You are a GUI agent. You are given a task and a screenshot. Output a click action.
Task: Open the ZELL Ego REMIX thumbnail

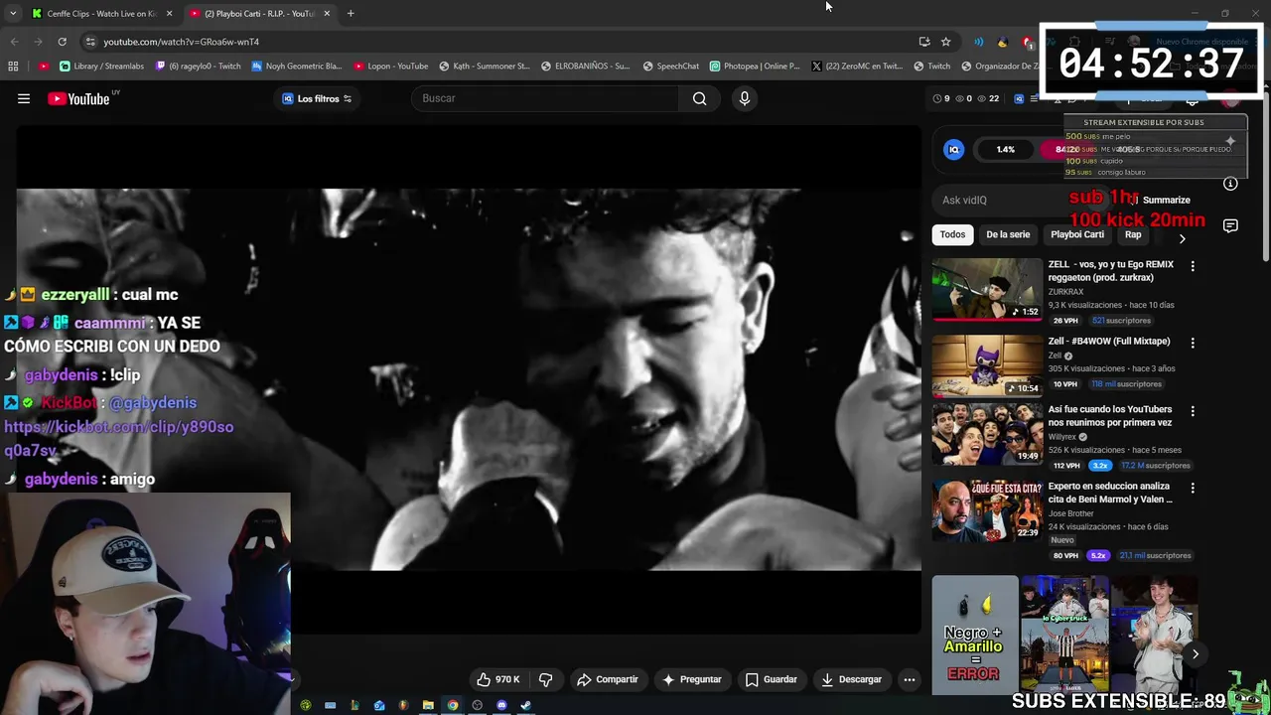(x=987, y=290)
